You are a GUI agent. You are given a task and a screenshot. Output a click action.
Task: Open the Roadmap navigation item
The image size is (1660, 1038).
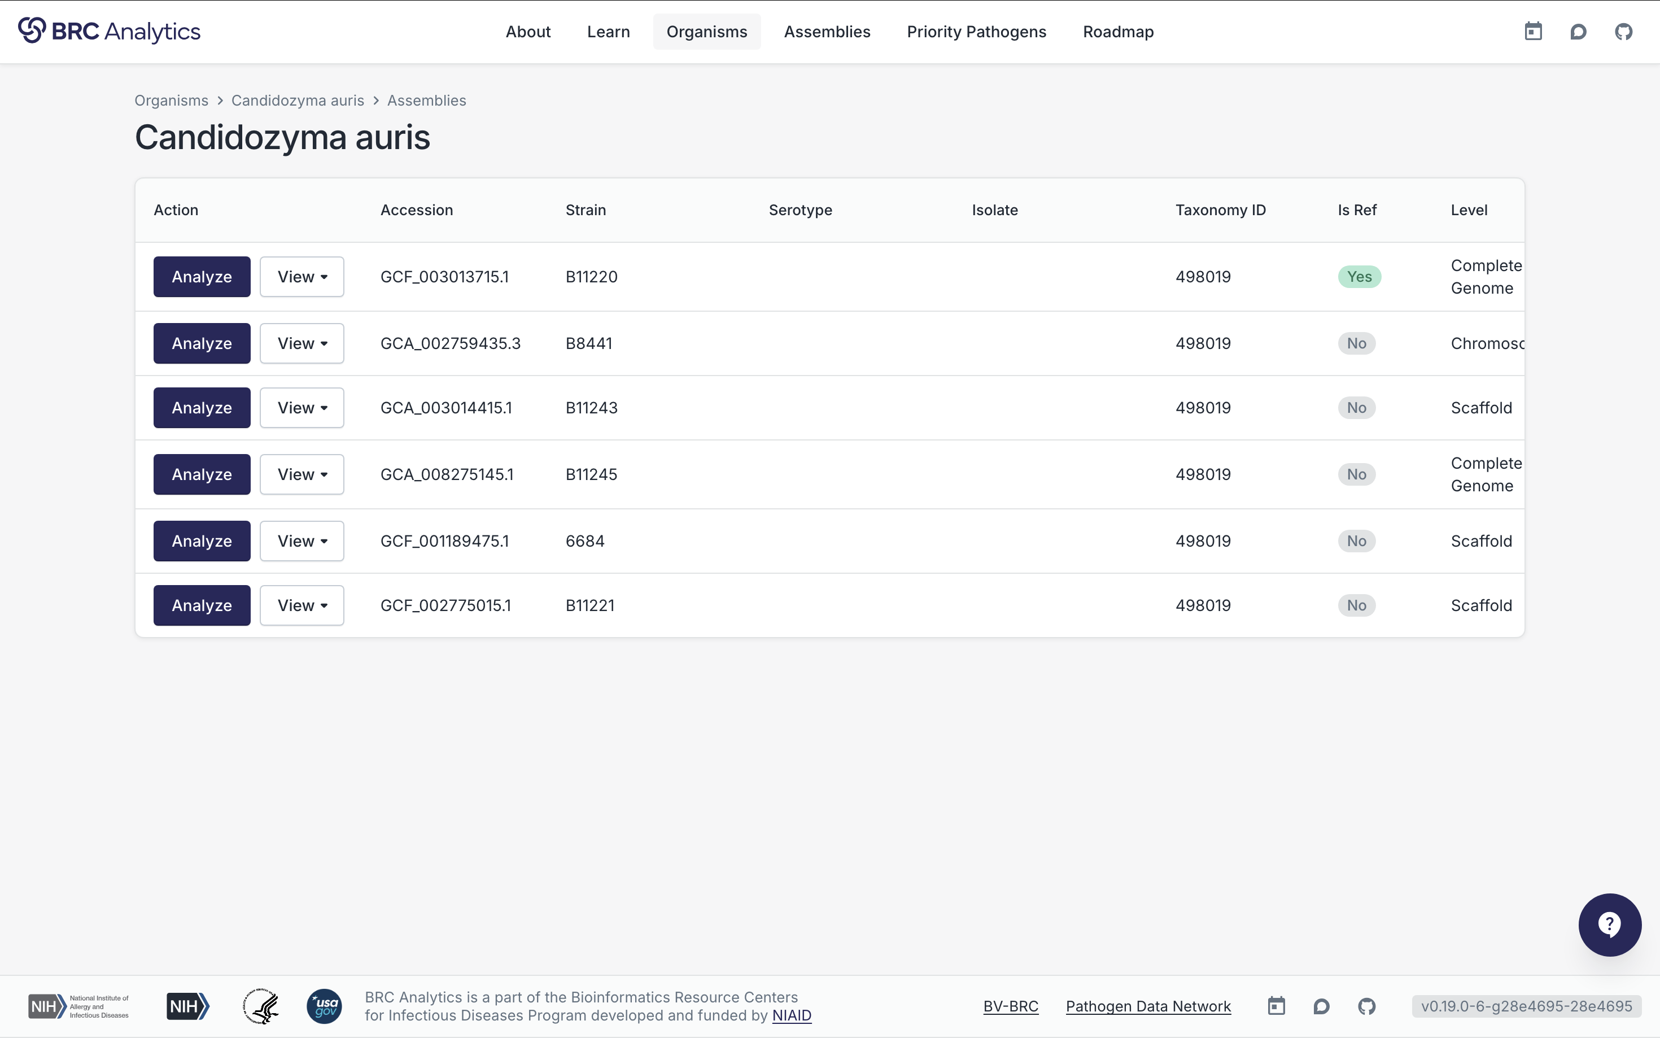[1117, 32]
